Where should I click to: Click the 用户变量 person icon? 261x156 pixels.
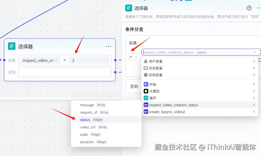(x=146, y=61)
